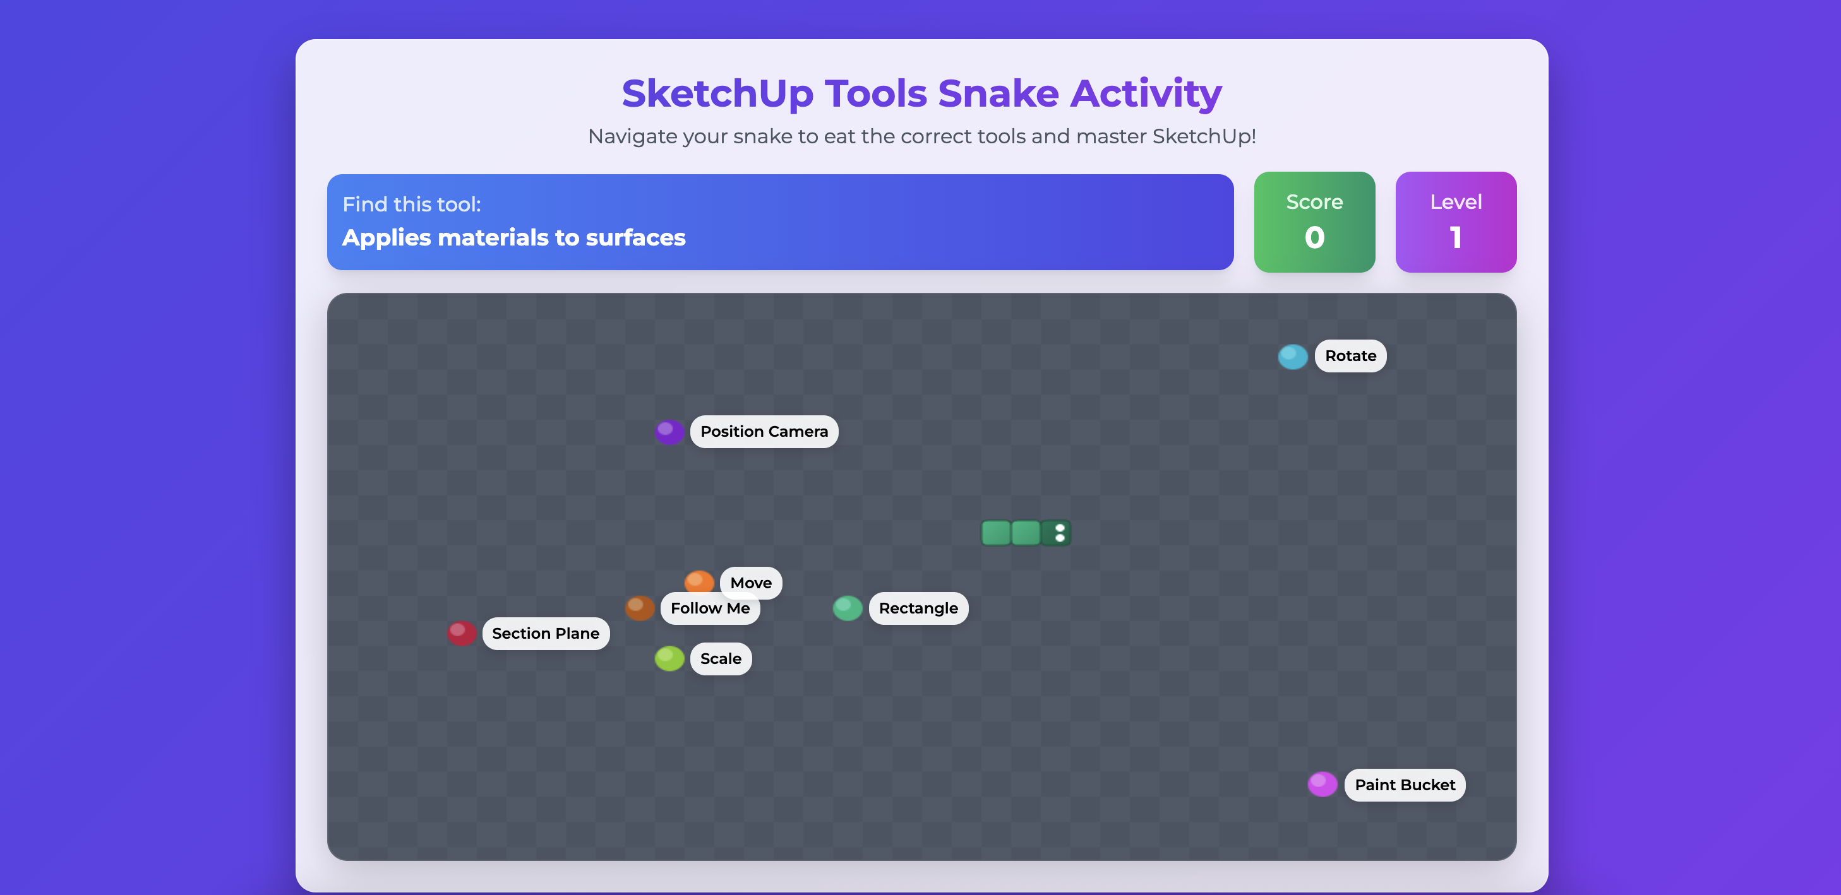The height and width of the screenshot is (895, 1841).
Task: Click the Move label
Action: pos(750,583)
